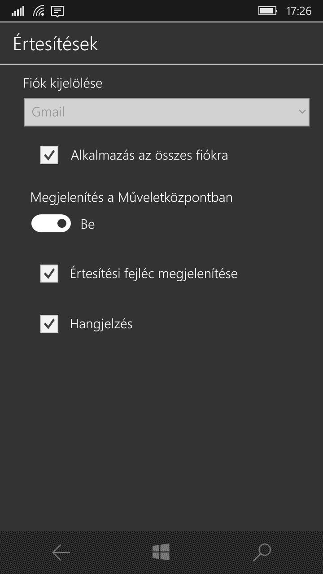Viewport: 323px width, 574px height.
Task: Tap the back arrow navigation icon
Action: 61,552
